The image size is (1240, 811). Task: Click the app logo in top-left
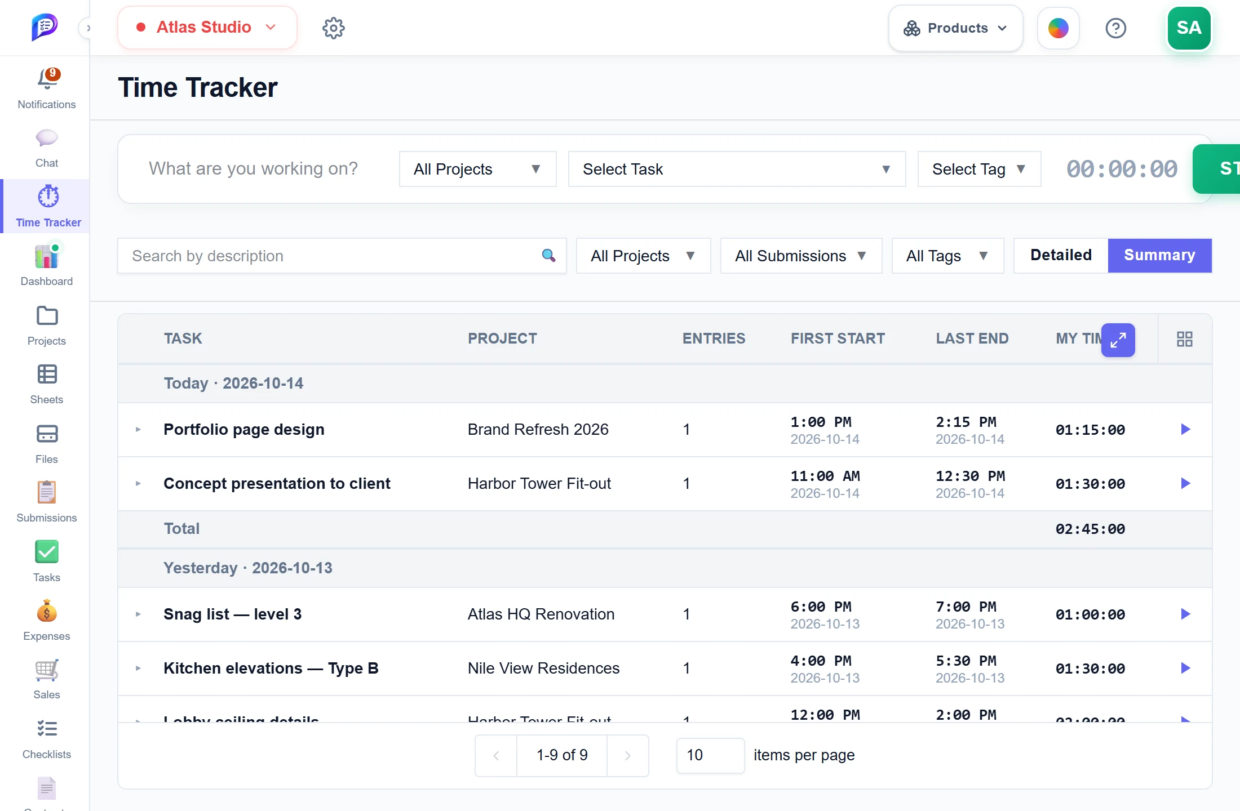tap(45, 27)
